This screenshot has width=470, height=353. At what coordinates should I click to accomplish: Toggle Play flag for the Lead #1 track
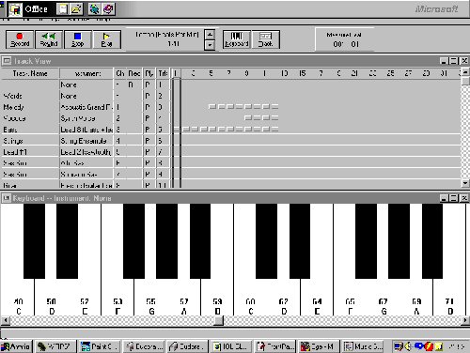[148, 152]
